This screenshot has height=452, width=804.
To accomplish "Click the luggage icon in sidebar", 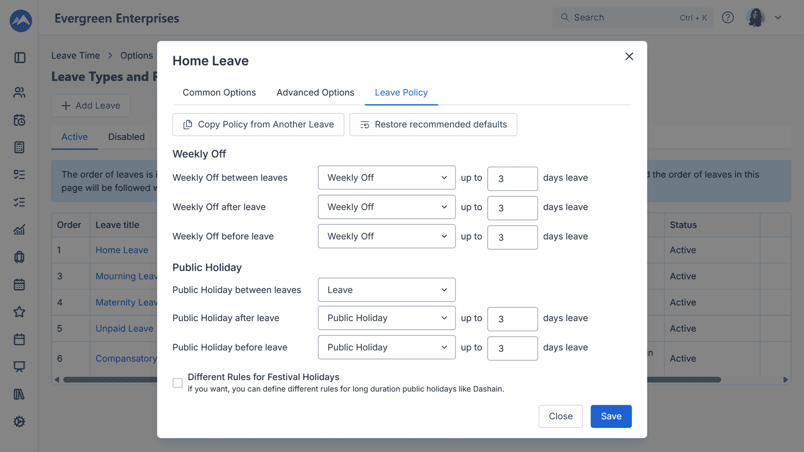I will click(x=19, y=257).
